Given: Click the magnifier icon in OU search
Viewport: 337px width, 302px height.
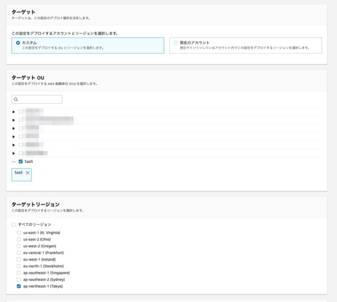Looking at the screenshot, I should (16, 99).
